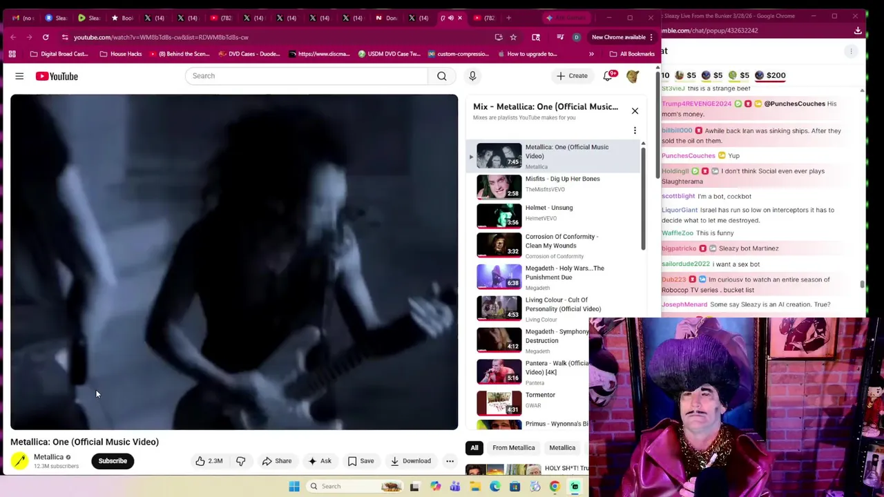This screenshot has height=497, width=884.
Task: Open Microsoft Edge from the taskbar
Action: pyautogui.click(x=495, y=487)
